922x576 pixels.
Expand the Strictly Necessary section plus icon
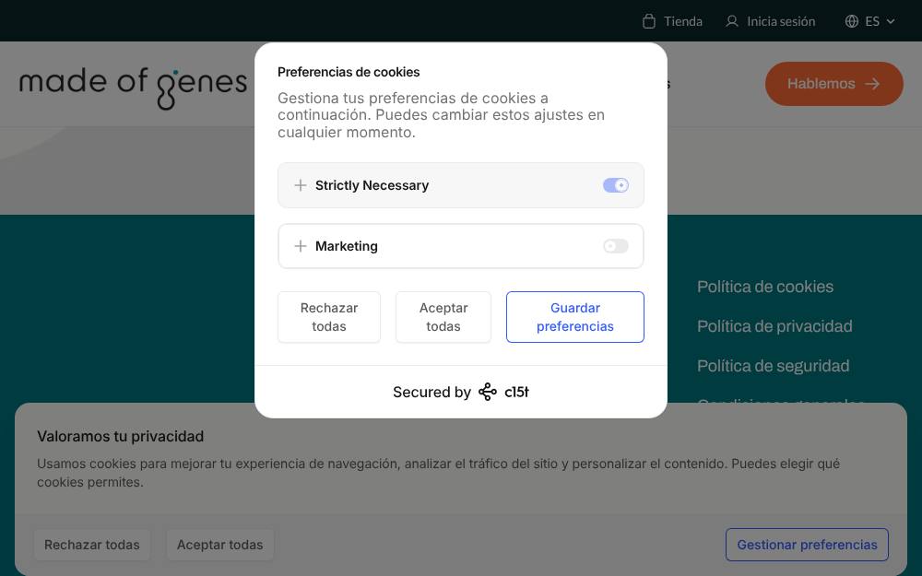coord(300,185)
